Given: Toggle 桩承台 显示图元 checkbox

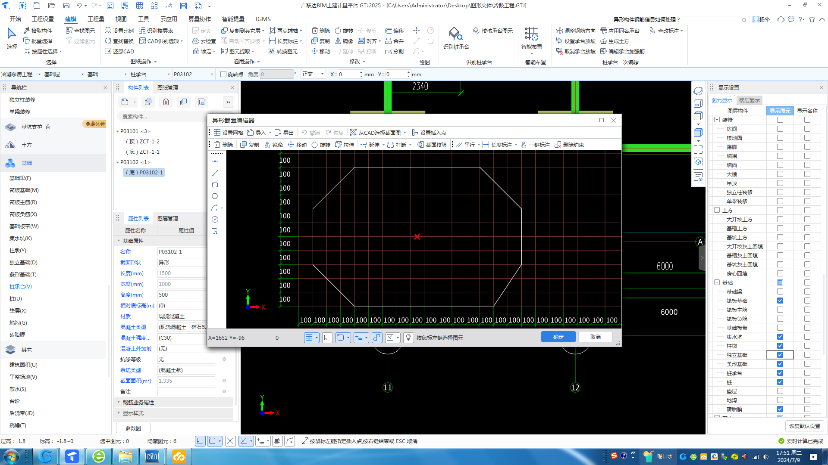Looking at the screenshot, I should 780,373.
